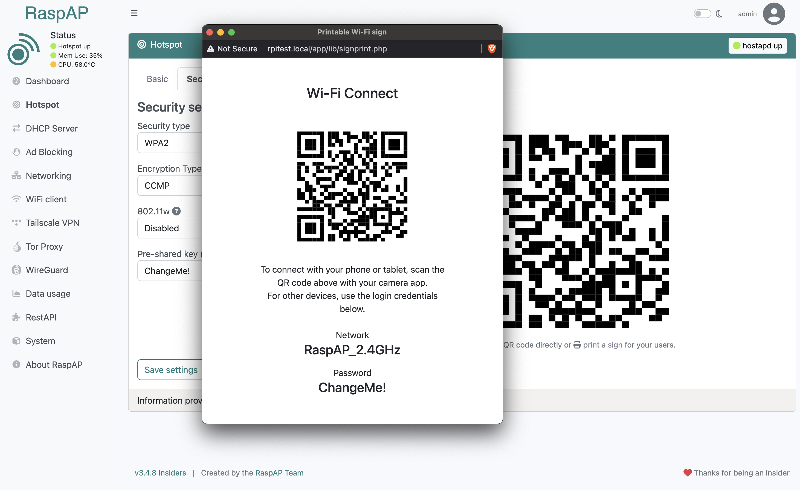Open Networking page
Image resolution: width=800 pixels, height=490 pixels.
48,176
